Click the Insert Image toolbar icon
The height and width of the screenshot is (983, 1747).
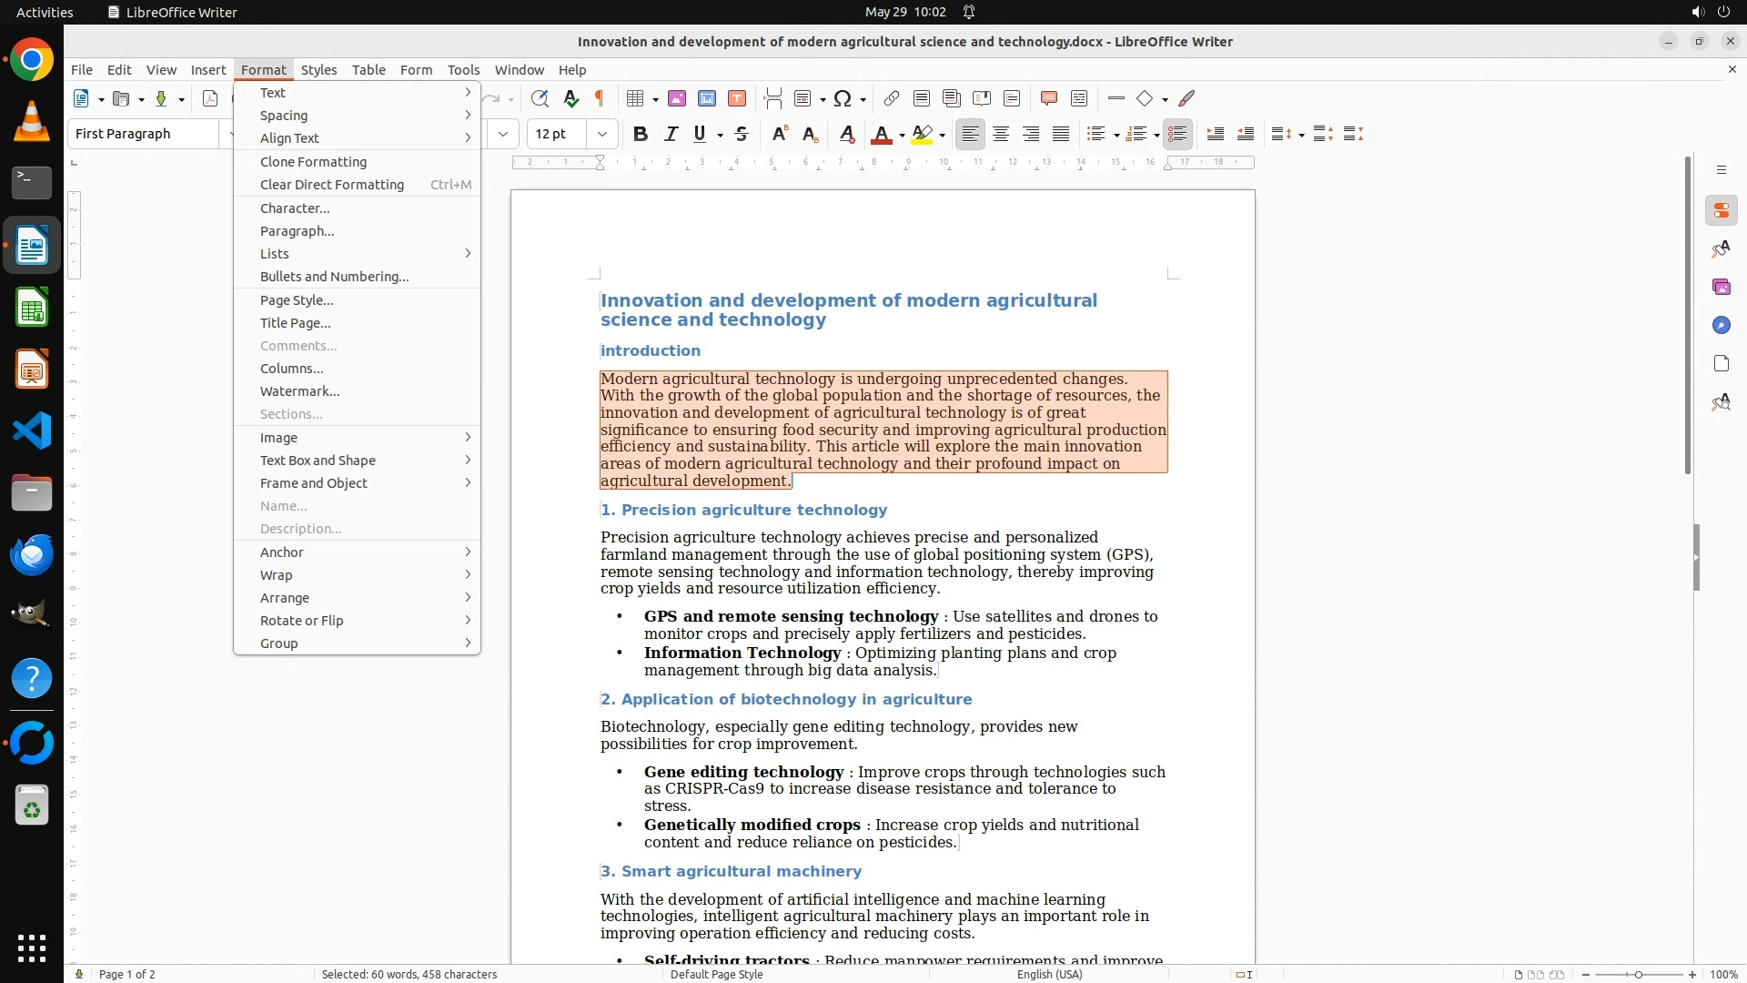676,98
